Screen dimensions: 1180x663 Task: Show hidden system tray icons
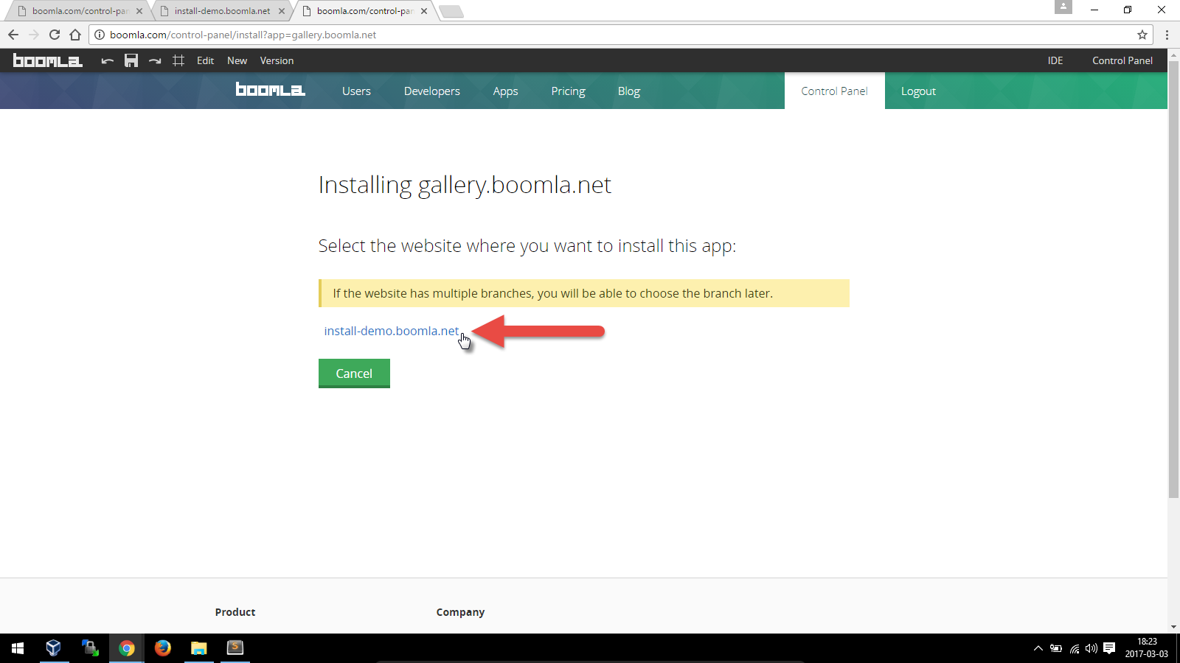1038,648
